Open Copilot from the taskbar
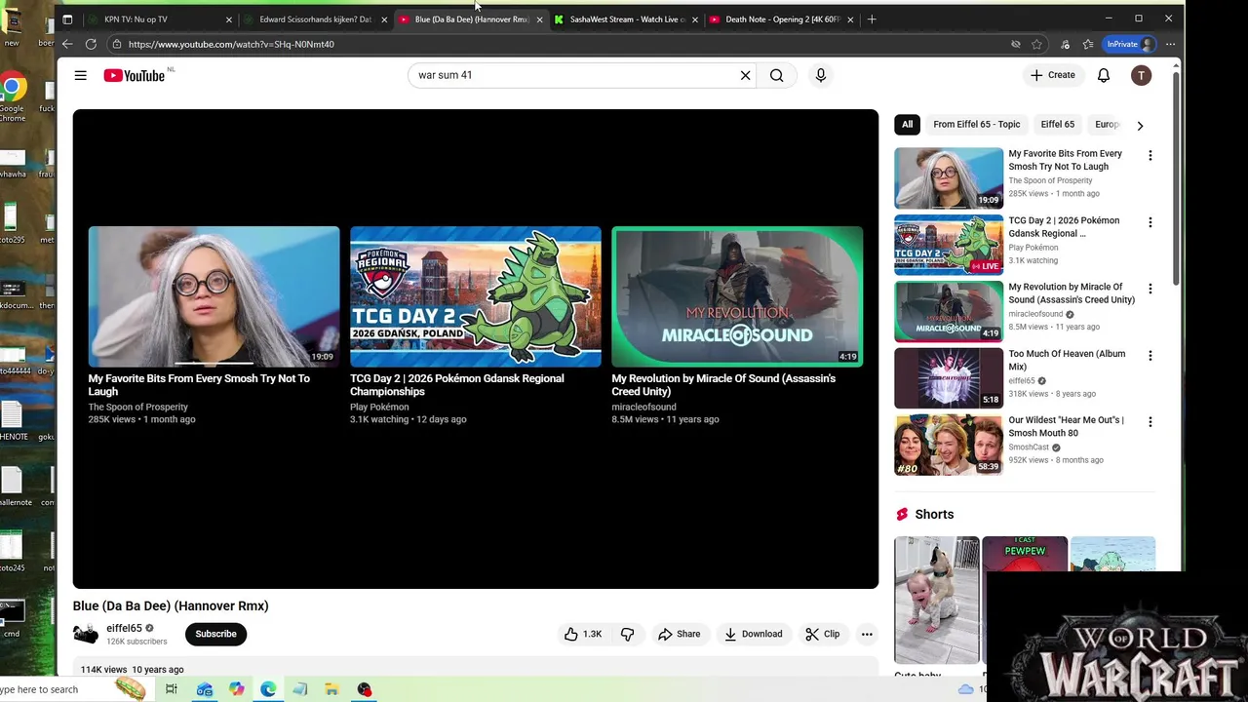Viewport: 1248px width, 702px height. click(x=236, y=689)
